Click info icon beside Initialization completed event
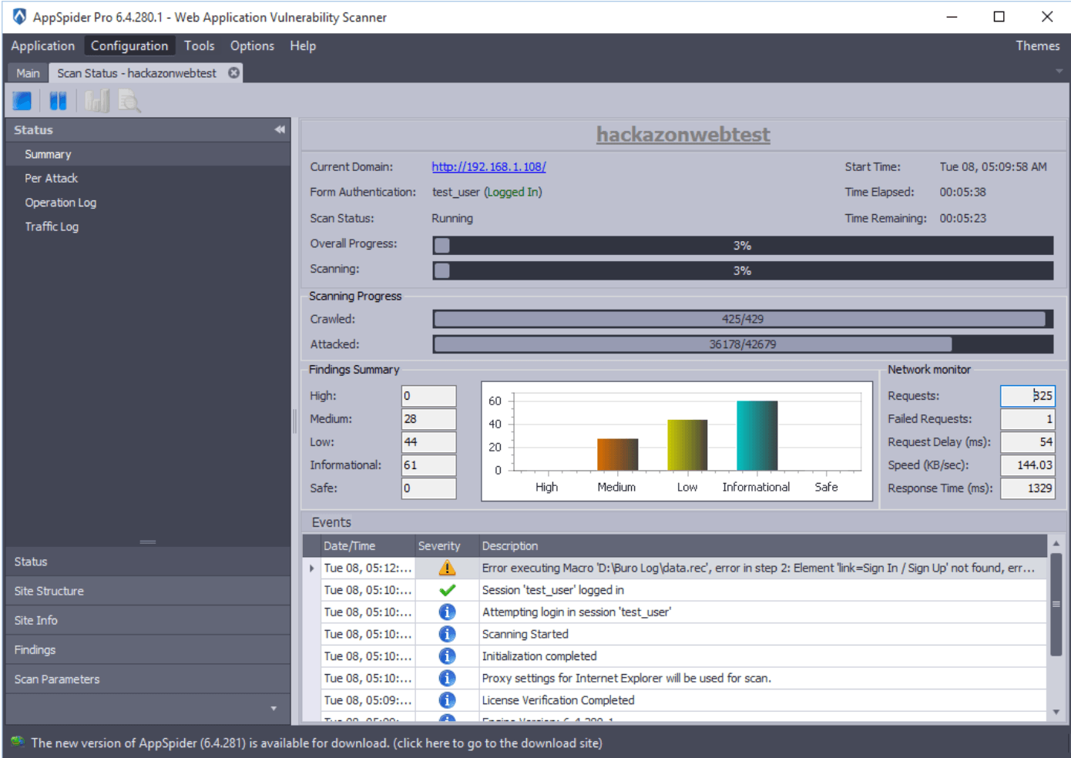The width and height of the screenshot is (1071, 758). [x=447, y=656]
